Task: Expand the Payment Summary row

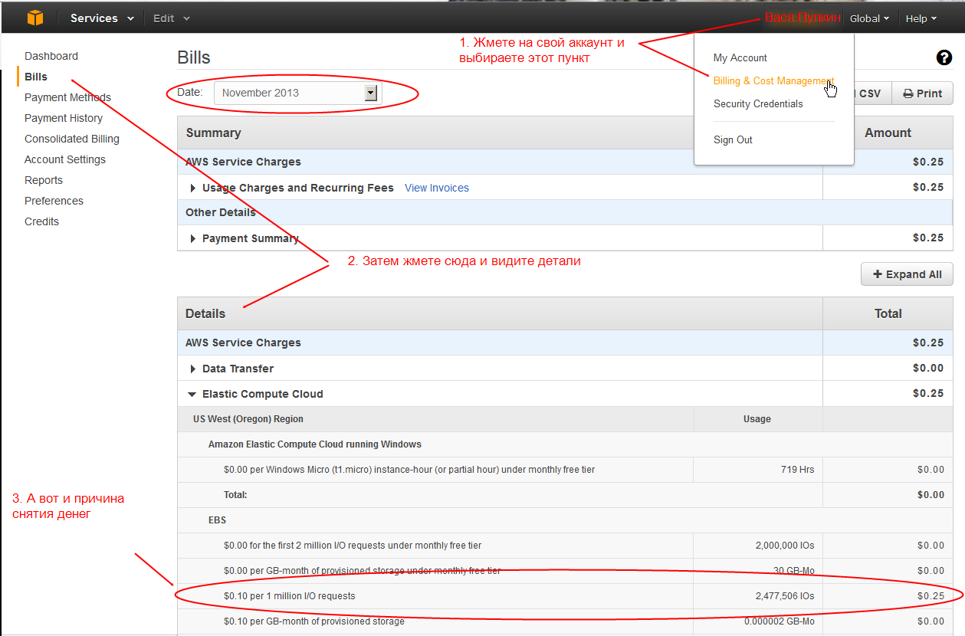Action: pyautogui.click(x=193, y=238)
